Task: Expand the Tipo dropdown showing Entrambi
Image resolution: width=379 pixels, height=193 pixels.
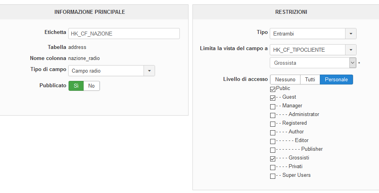Action: coord(351,34)
